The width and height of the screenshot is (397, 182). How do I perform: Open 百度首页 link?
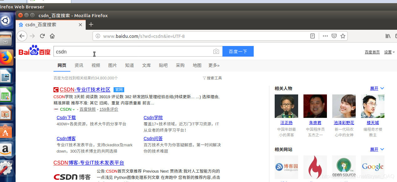pyautogui.click(x=372, y=52)
